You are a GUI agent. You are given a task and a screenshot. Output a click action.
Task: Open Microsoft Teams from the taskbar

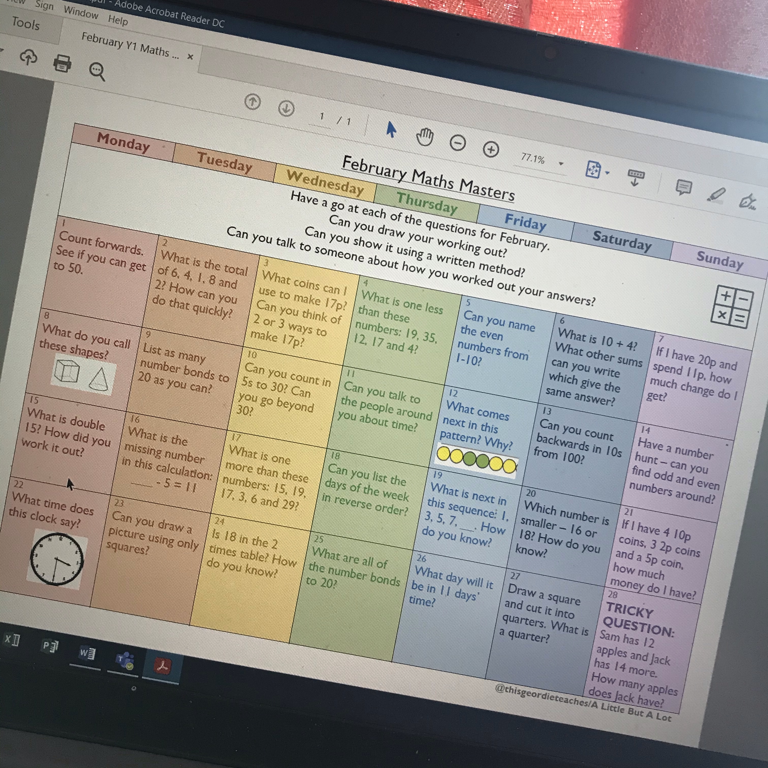click(x=124, y=660)
